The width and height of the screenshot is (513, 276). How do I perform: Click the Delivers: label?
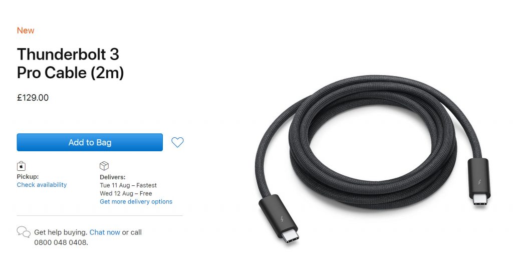pos(113,177)
